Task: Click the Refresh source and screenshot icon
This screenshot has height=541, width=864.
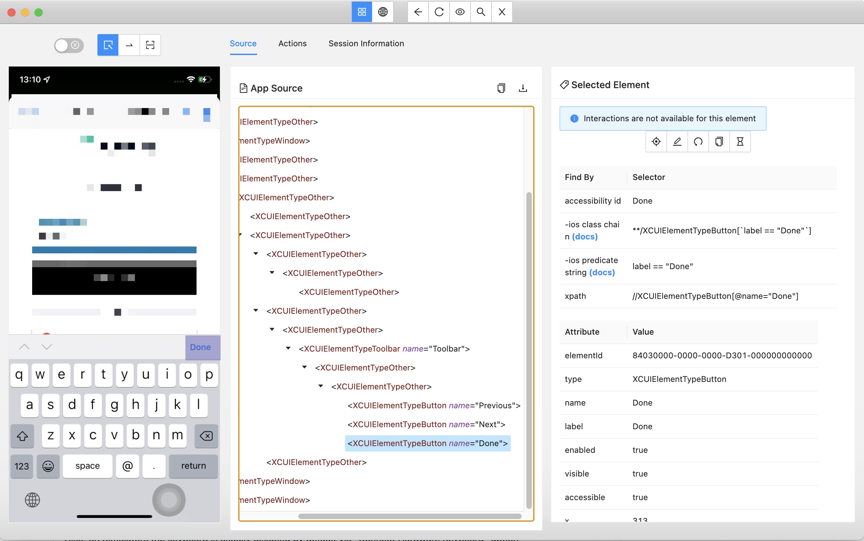Action: pyautogui.click(x=439, y=12)
